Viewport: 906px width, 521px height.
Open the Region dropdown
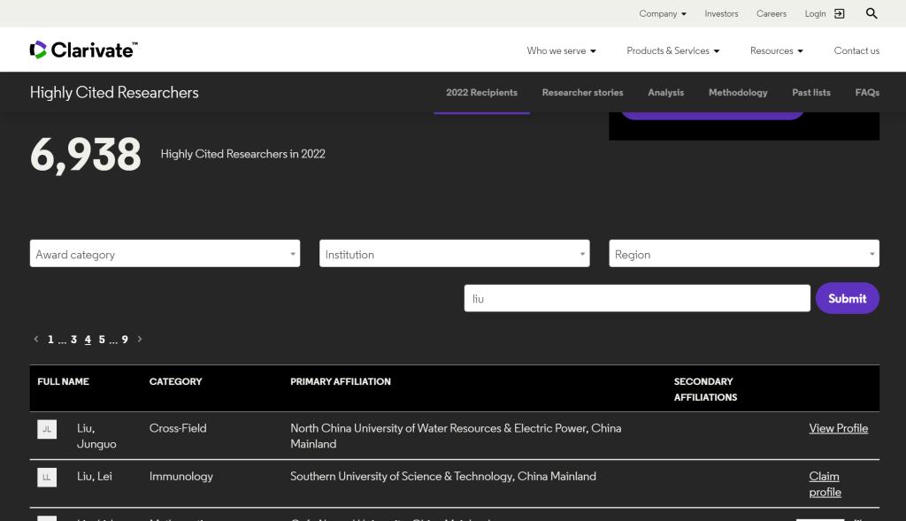(x=743, y=254)
